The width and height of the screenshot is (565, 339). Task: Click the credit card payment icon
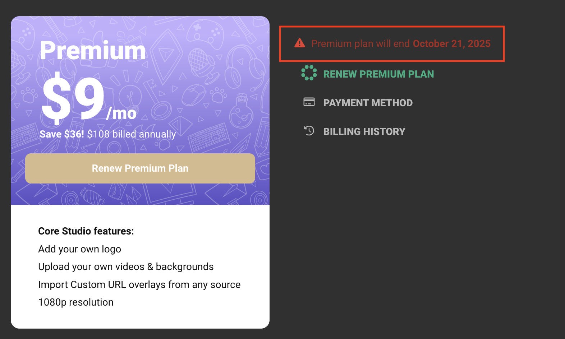[x=309, y=102]
